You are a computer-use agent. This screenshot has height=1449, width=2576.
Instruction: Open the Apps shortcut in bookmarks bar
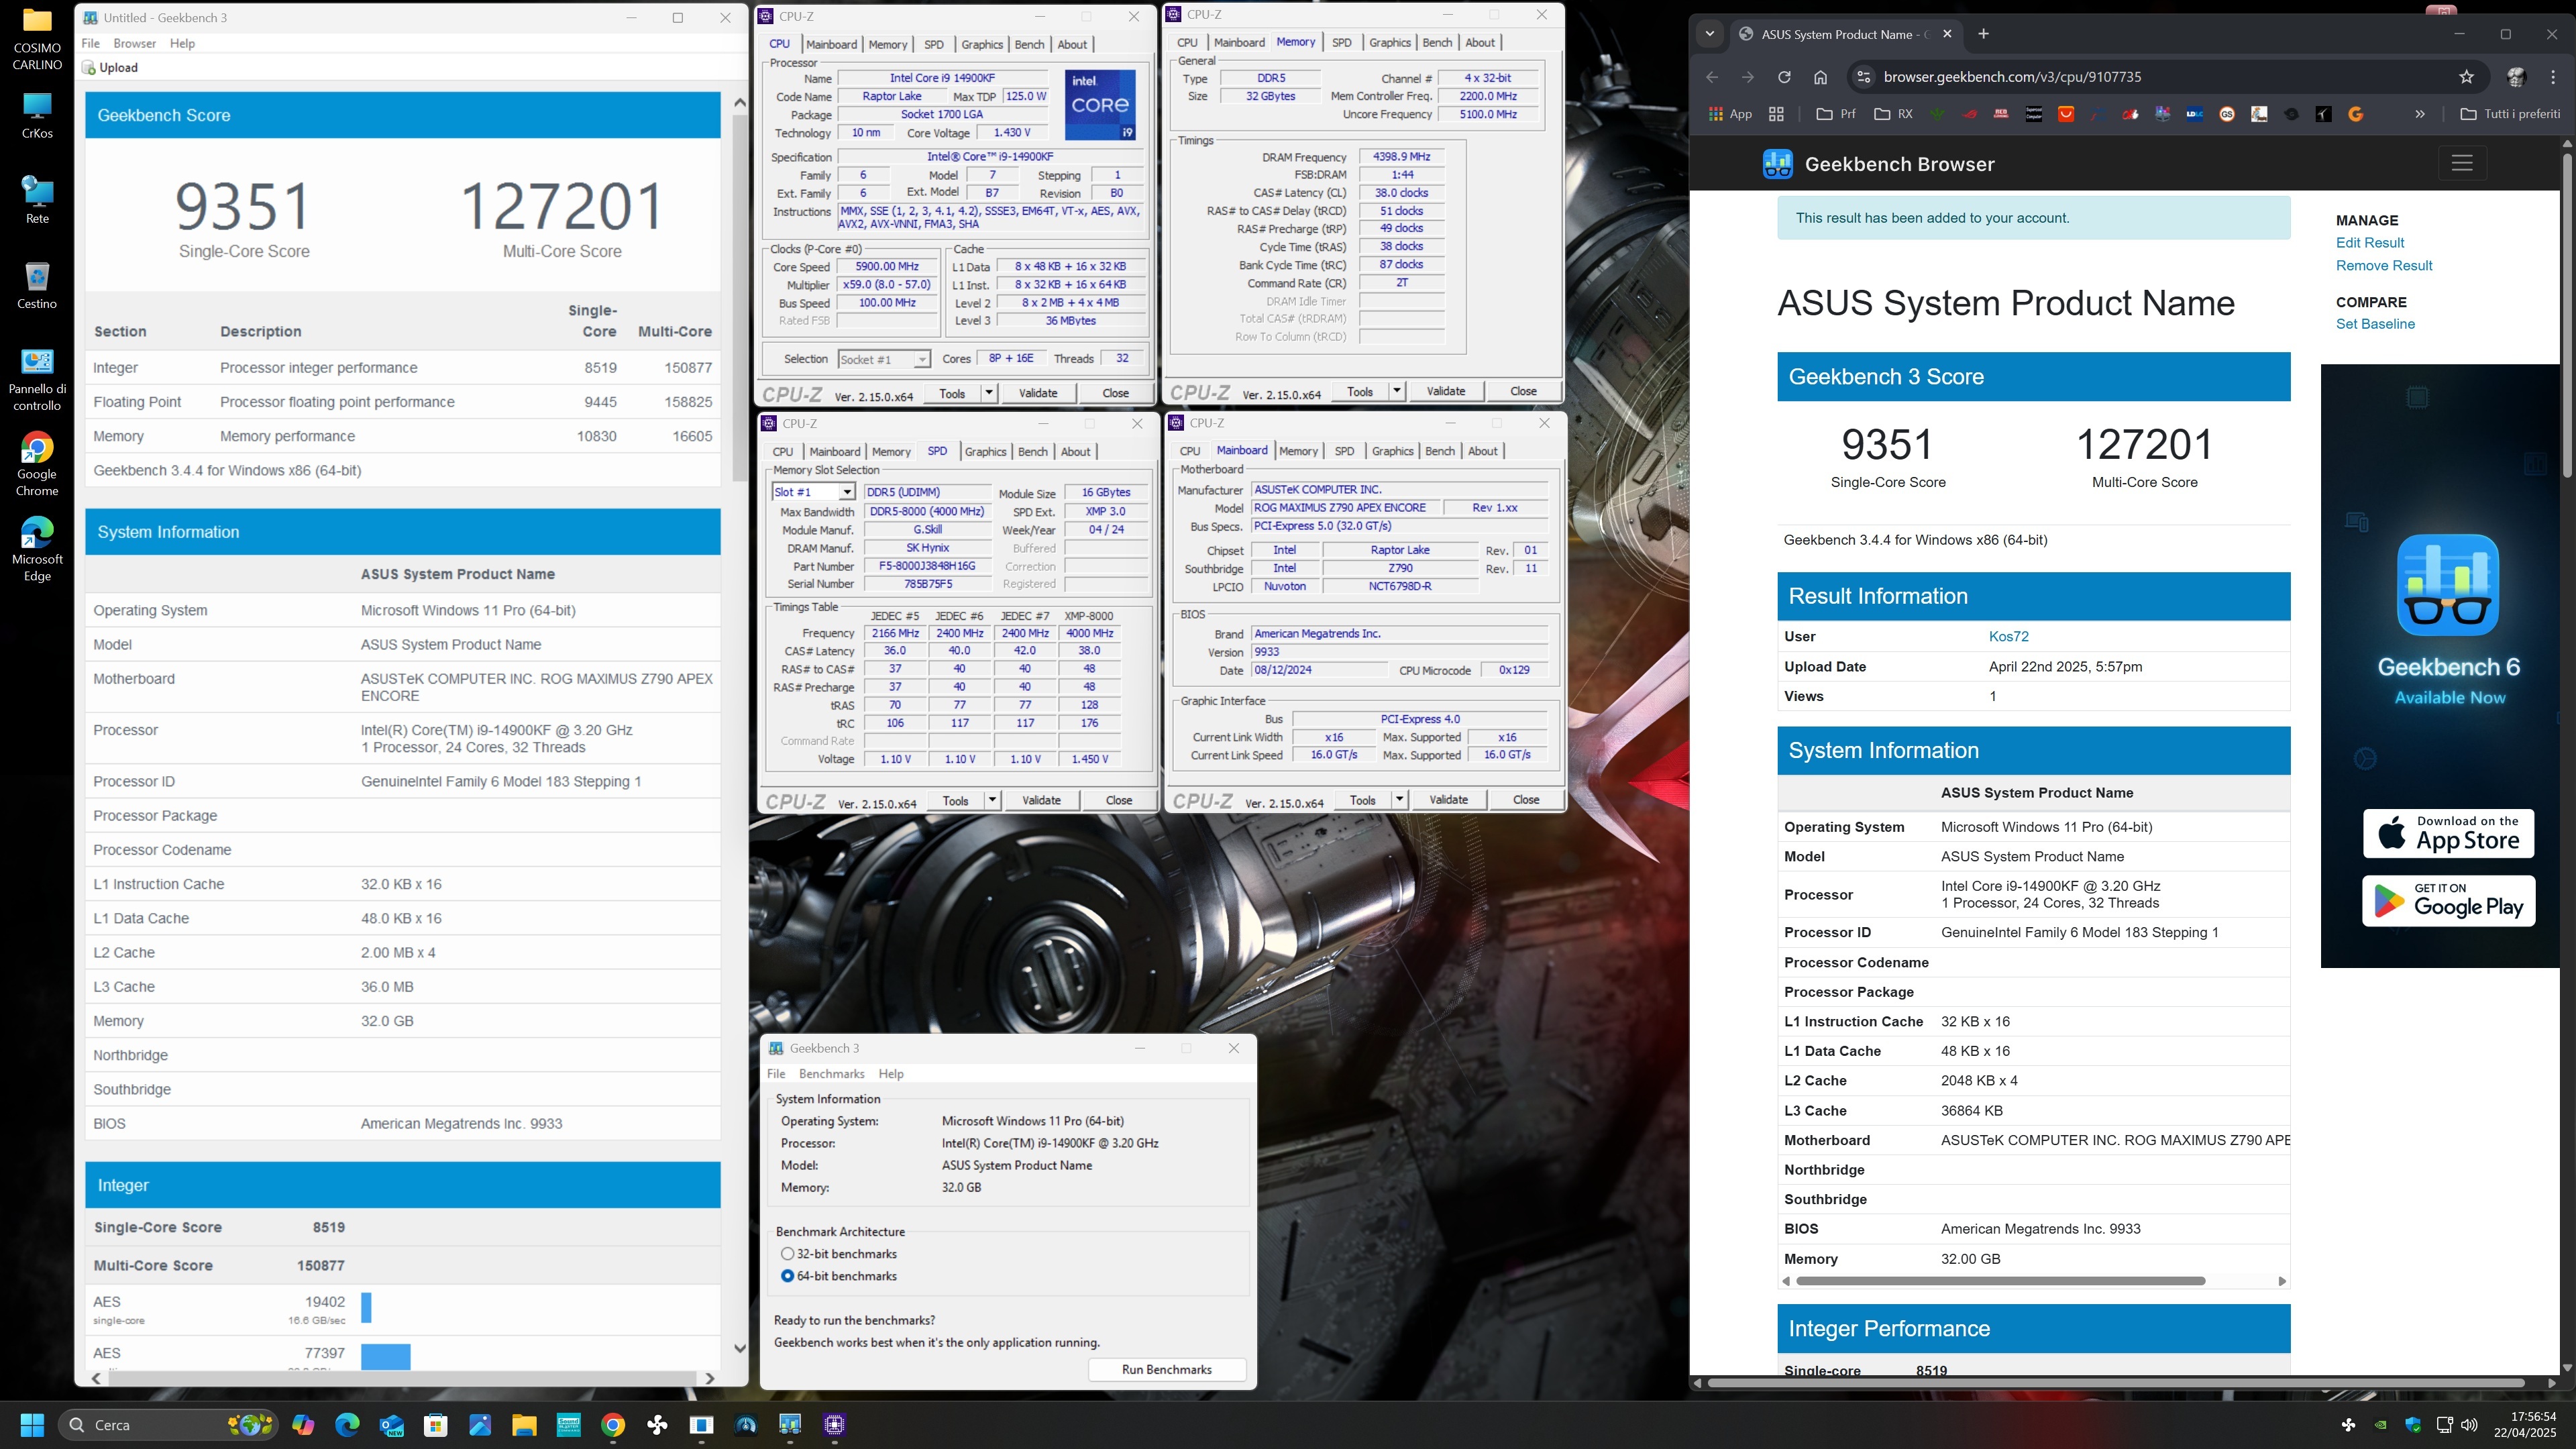pyautogui.click(x=1730, y=114)
